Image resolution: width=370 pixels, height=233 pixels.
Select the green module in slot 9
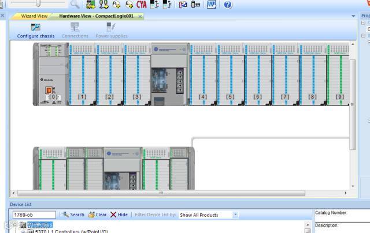(x=338, y=74)
